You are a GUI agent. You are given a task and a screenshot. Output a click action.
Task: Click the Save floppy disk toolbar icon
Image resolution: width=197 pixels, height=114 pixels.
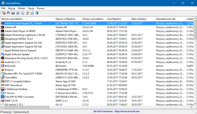pyautogui.click(x=13, y=13)
